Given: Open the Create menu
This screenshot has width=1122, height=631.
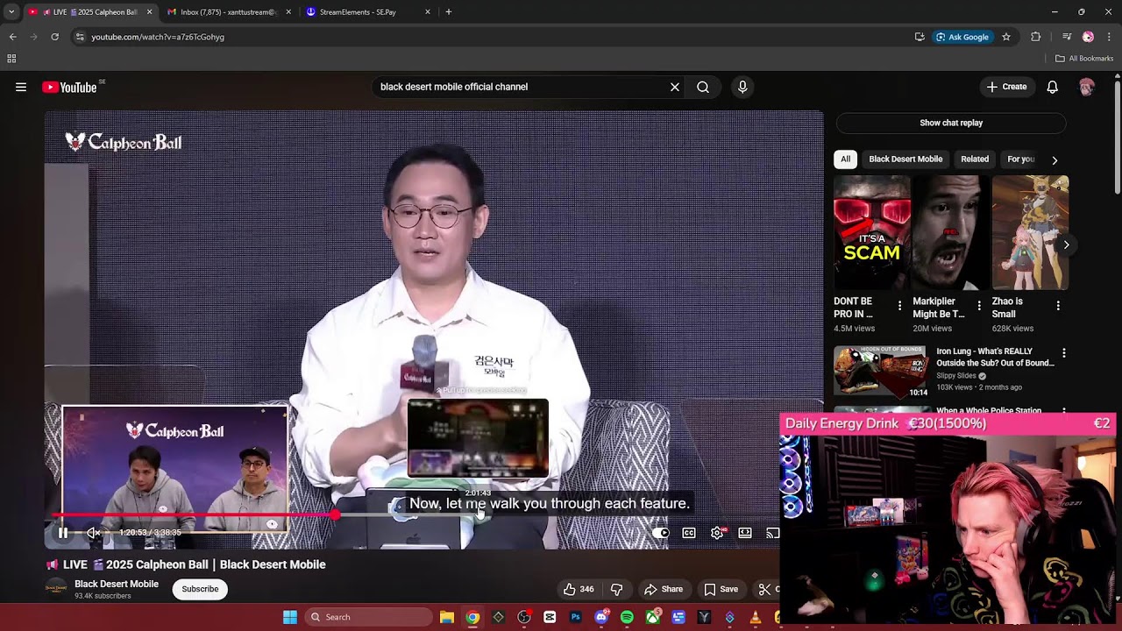Looking at the screenshot, I should [x=1006, y=87].
